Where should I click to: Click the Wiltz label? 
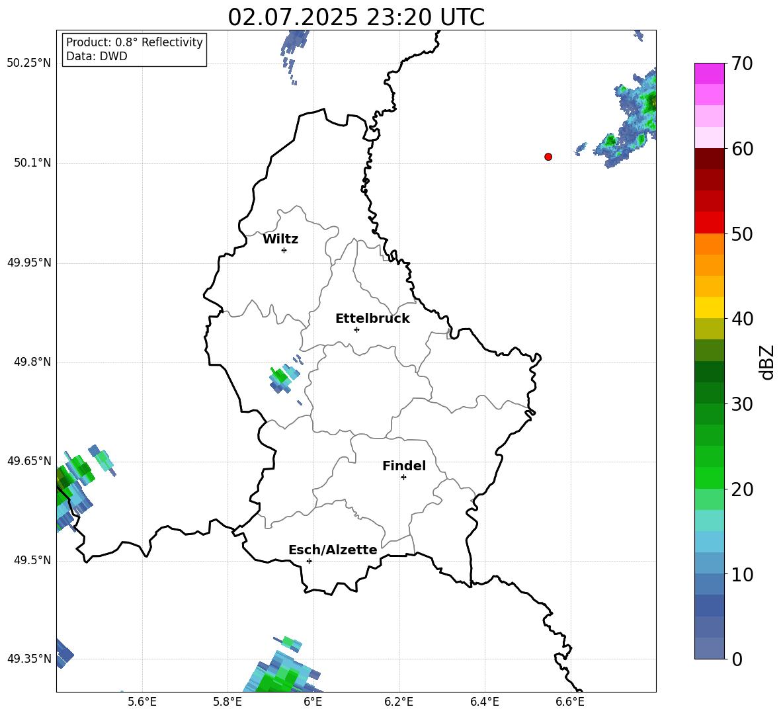(x=280, y=239)
